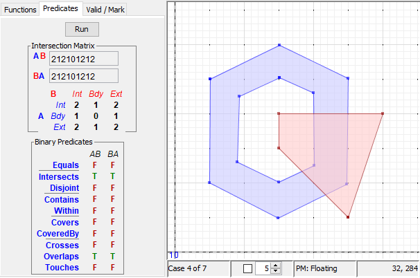Click the CoveredBy predicate link
Image resolution: width=420 pixels, height=278 pixels.
point(58,234)
